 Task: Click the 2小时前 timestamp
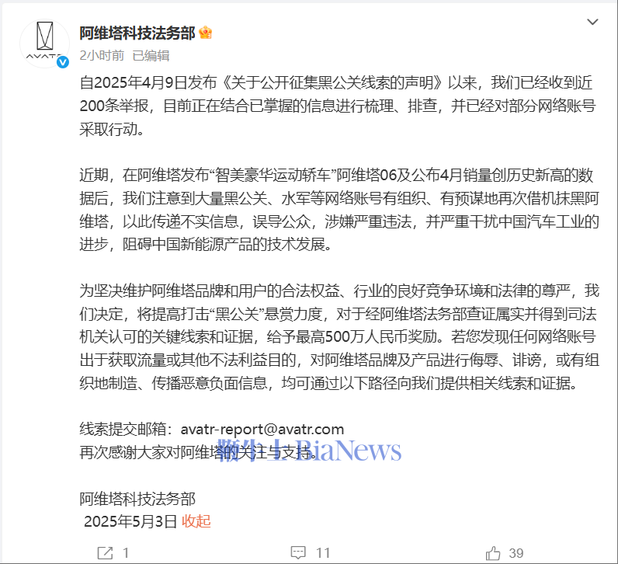(102, 56)
